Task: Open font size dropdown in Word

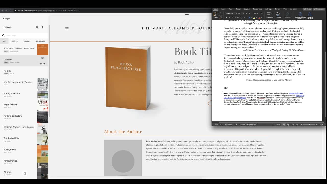Action: tap(243, 14)
